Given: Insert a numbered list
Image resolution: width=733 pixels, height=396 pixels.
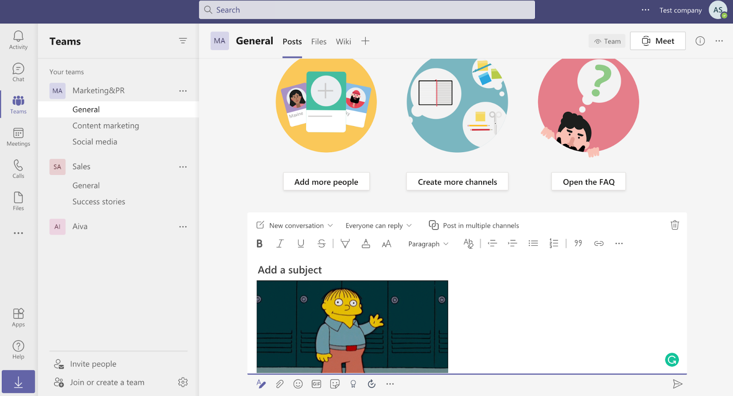Looking at the screenshot, I should coord(554,243).
